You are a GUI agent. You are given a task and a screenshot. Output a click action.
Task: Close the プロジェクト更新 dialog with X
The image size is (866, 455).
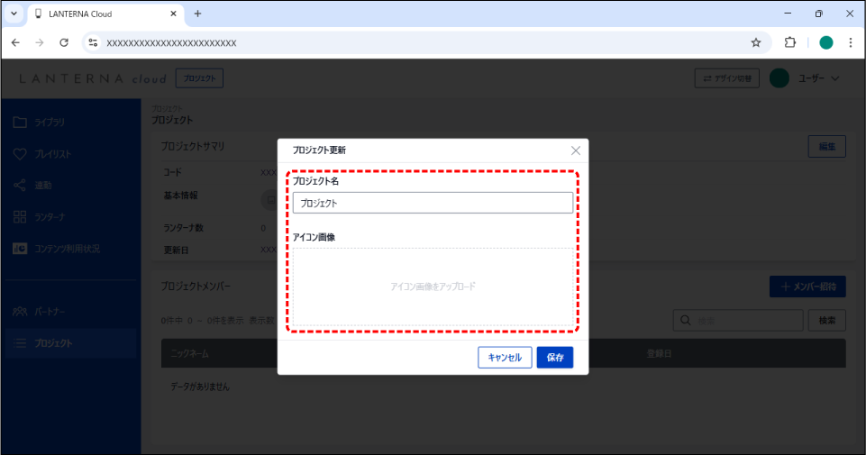pos(576,150)
